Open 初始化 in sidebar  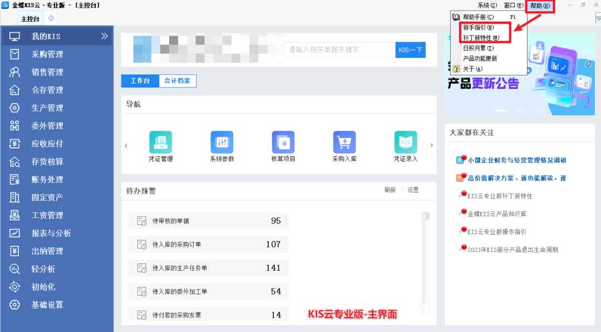43,287
